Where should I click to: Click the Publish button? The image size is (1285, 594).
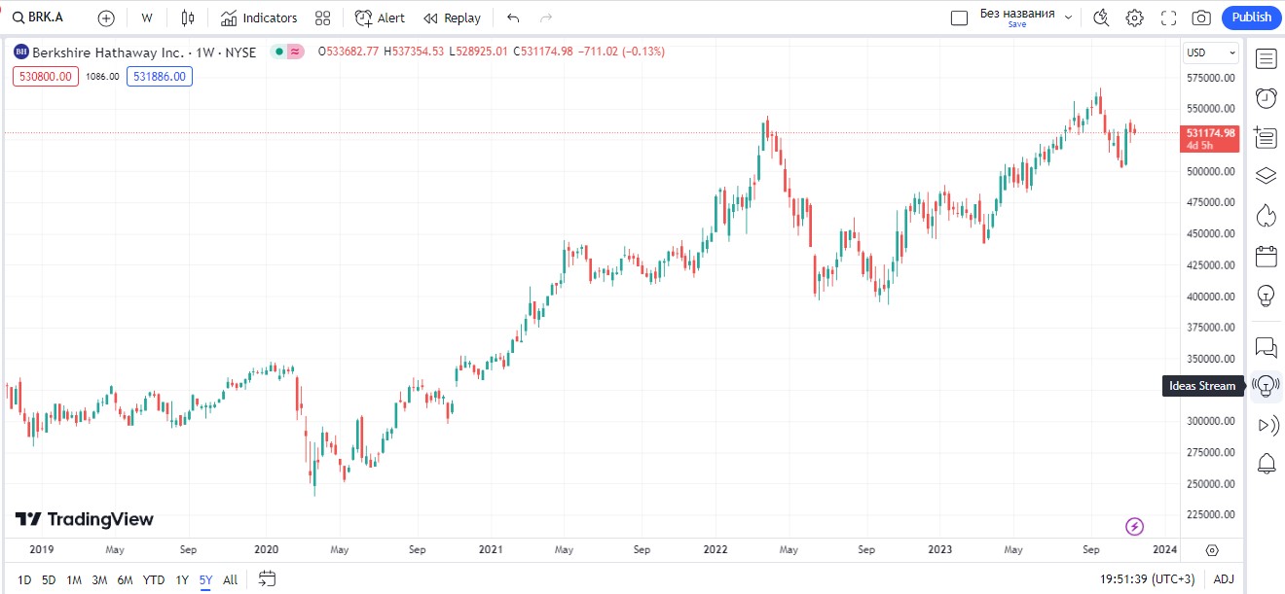(1252, 17)
